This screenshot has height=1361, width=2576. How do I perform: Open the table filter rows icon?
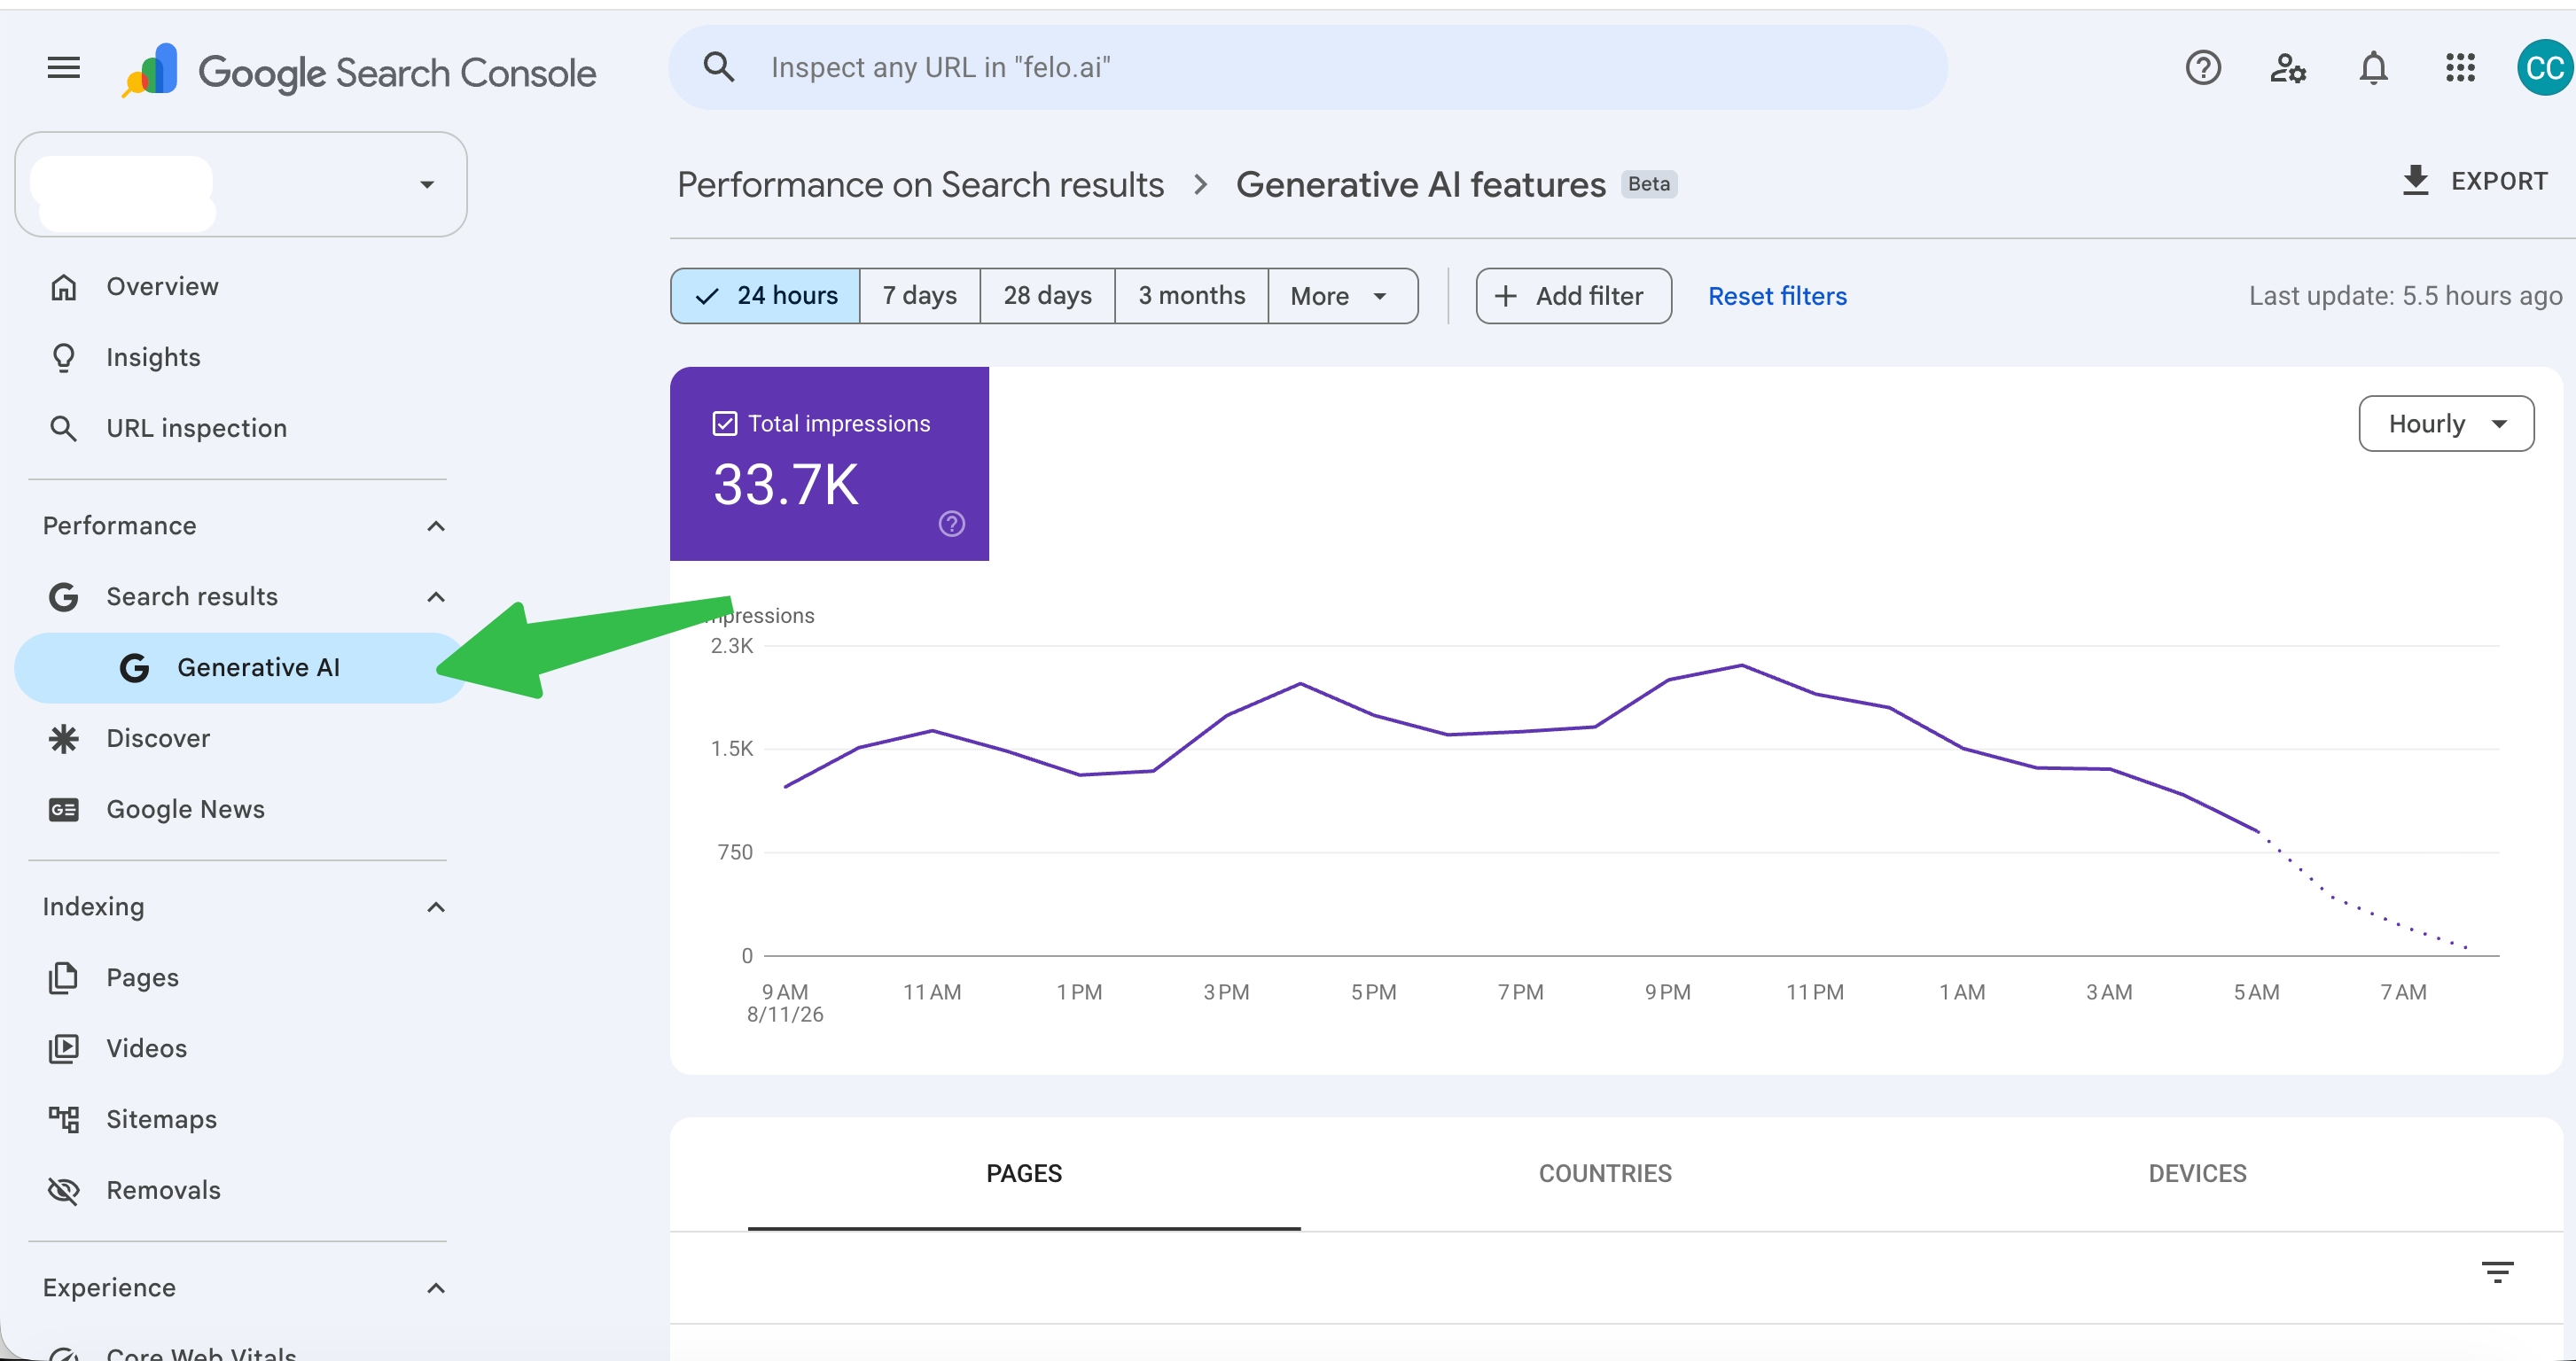tap(2497, 1272)
